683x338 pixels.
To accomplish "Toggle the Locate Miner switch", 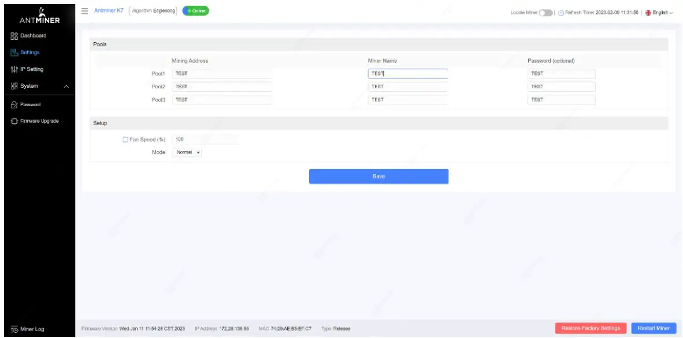I will [545, 13].
